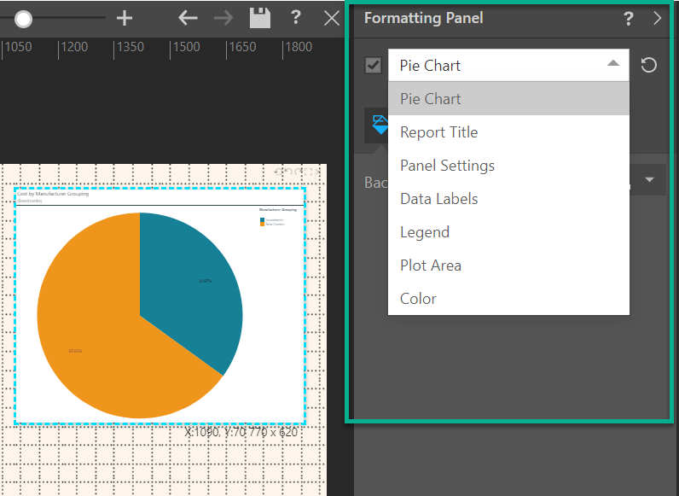Click the undo back arrow
The height and width of the screenshot is (496, 679).
[188, 18]
